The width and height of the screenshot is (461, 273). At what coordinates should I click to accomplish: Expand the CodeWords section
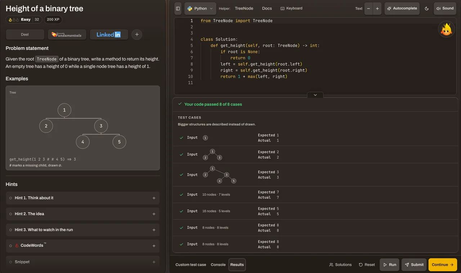[x=83, y=246]
